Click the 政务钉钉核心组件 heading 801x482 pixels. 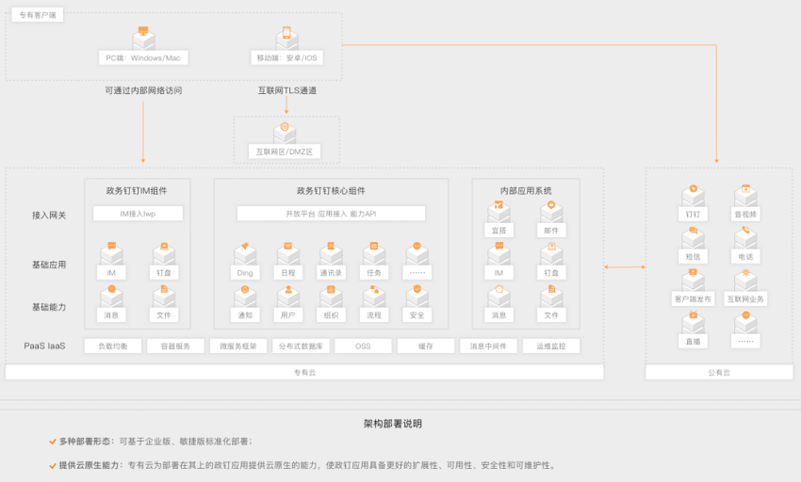(331, 190)
